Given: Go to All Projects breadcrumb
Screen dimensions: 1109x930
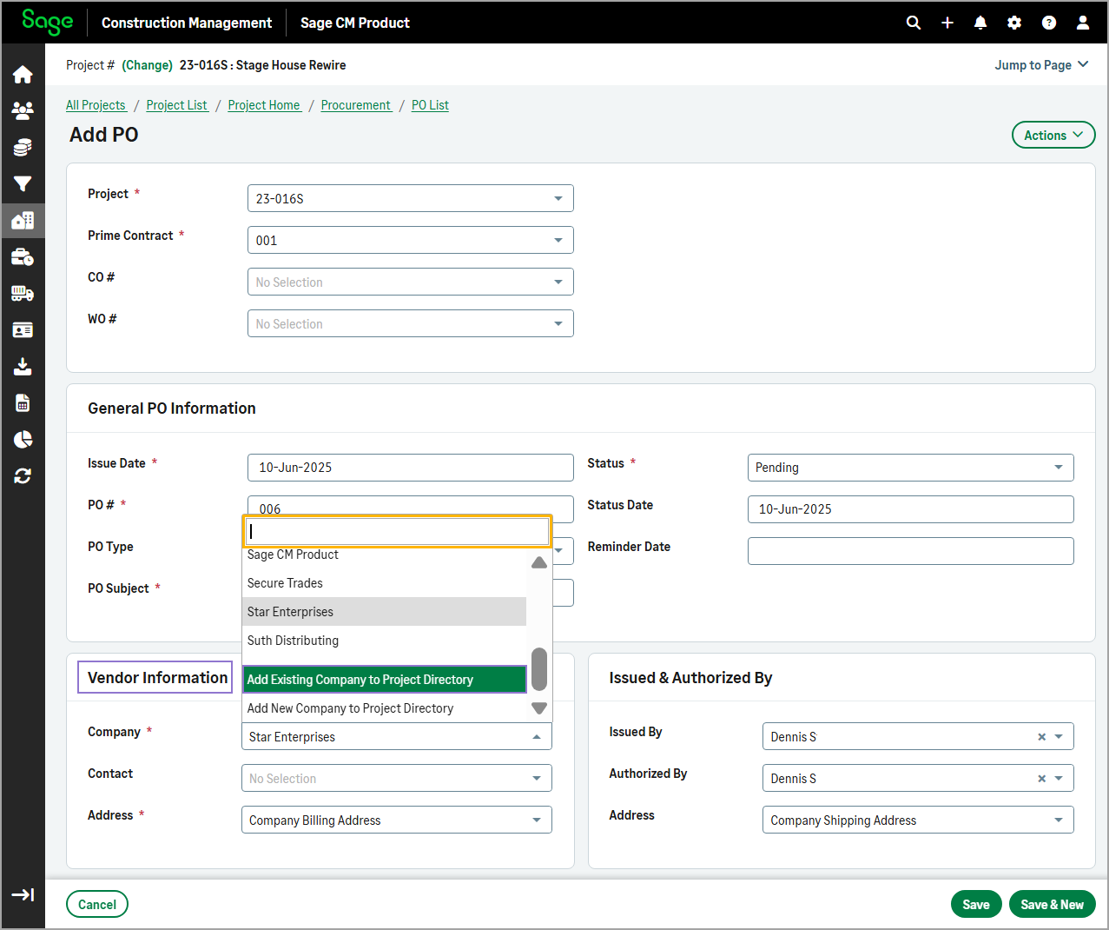Looking at the screenshot, I should 96,105.
